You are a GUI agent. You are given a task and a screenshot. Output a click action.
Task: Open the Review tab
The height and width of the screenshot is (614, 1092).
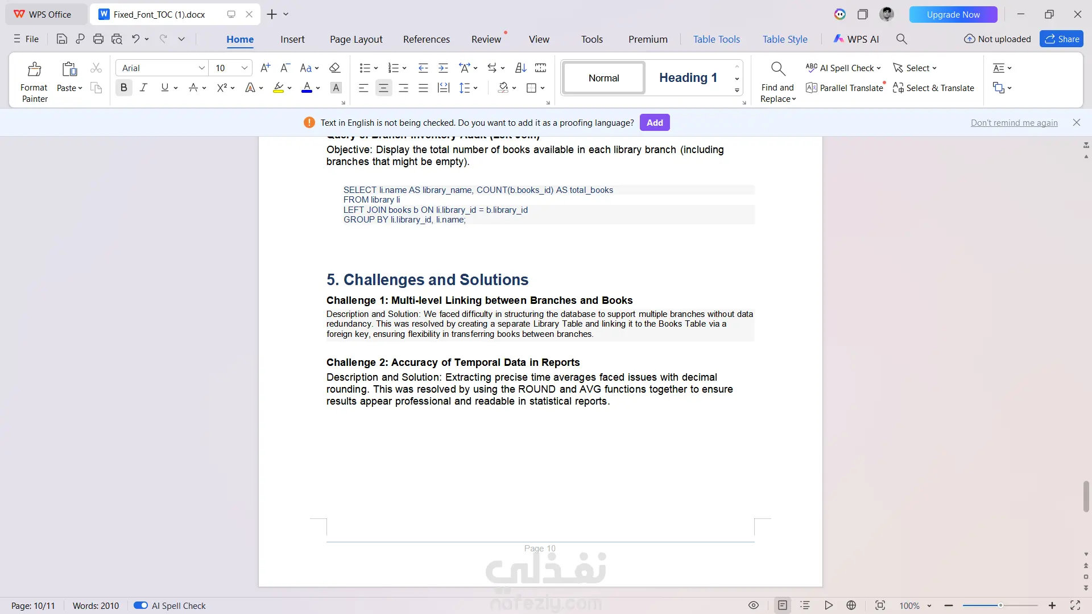[486, 39]
